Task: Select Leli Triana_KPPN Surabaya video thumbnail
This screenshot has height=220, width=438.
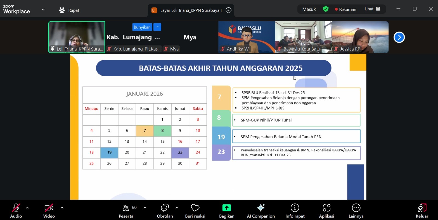Action: 77,37
